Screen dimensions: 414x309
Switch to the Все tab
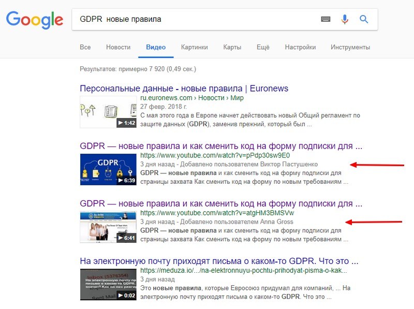85,47
